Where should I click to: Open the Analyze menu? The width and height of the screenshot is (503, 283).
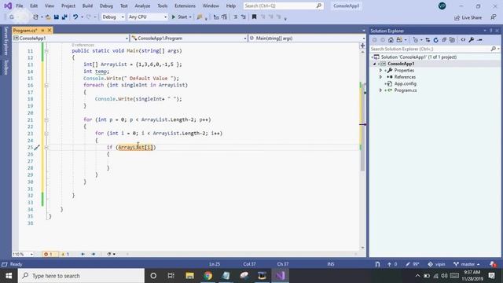(x=142, y=6)
